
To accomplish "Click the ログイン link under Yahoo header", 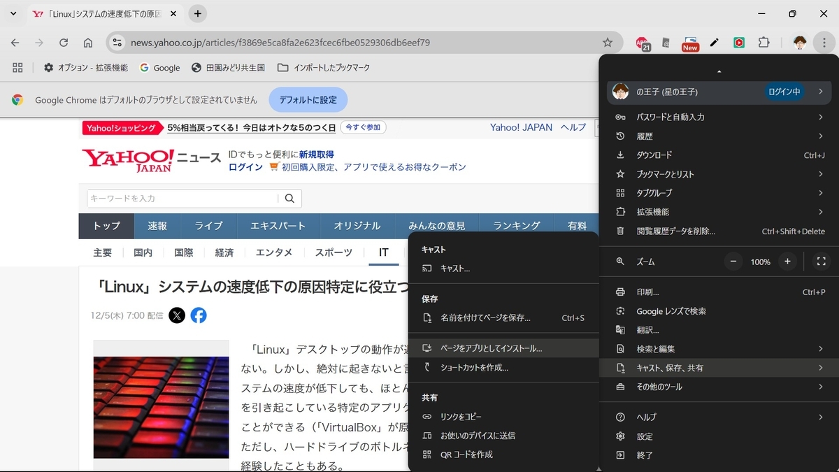I will click(x=245, y=167).
